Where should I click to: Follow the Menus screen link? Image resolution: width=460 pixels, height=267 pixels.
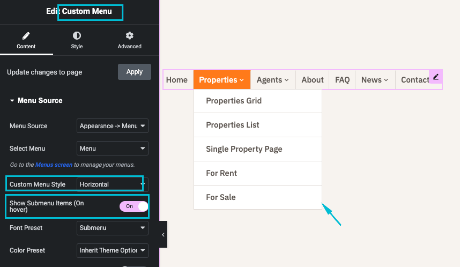click(54, 165)
